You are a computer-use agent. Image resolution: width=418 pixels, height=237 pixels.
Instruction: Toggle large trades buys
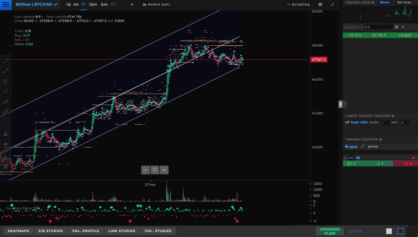tap(355, 123)
